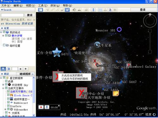Expand the 觀光遊覽 folder node

(3, 36)
